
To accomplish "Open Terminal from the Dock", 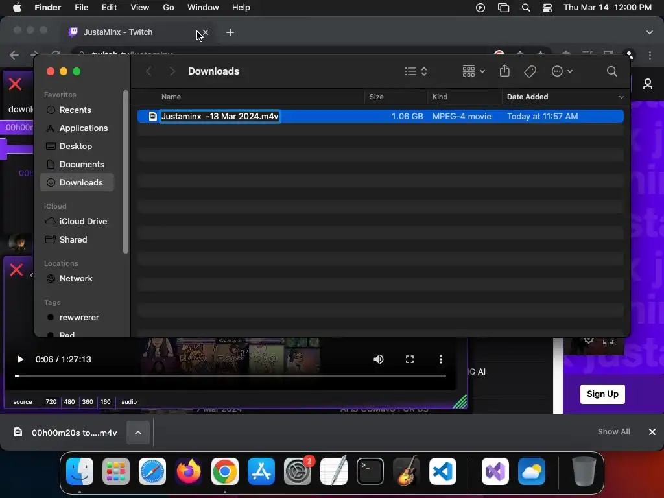I will tap(370, 471).
